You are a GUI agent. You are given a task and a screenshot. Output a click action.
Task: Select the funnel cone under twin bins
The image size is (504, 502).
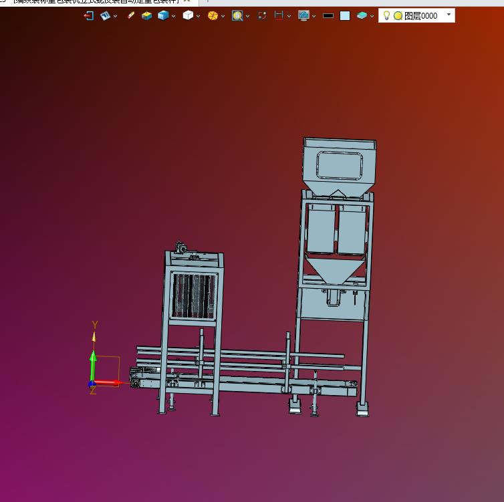click(336, 270)
